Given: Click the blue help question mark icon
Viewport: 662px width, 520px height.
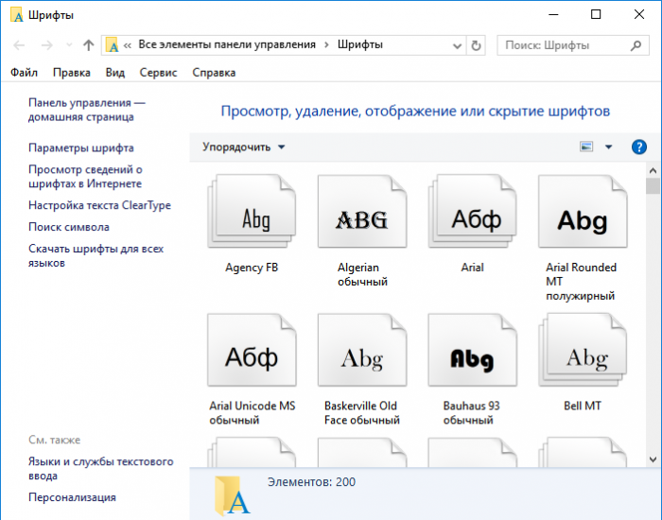Looking at the screenshot, I should [639, 147].
